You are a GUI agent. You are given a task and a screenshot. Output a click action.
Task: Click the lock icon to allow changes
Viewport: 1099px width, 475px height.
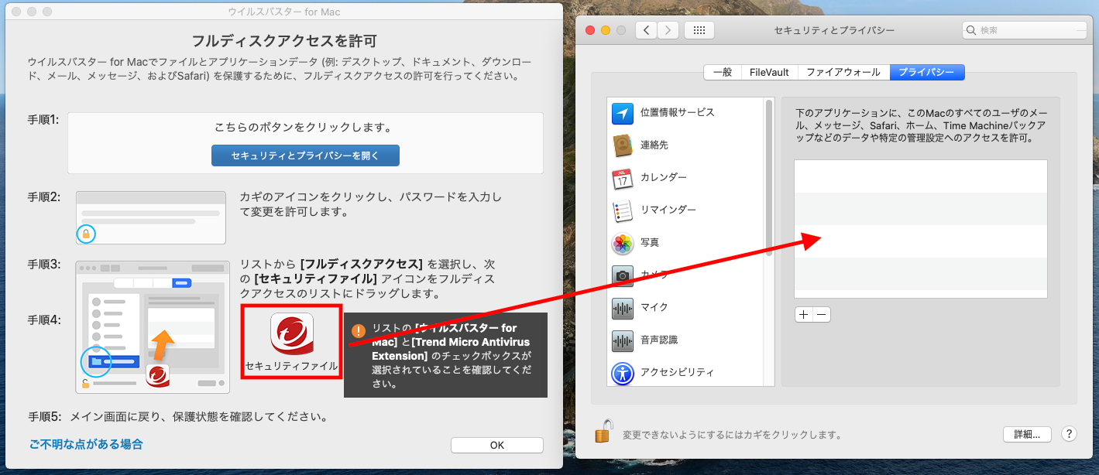tap(603, 433)
